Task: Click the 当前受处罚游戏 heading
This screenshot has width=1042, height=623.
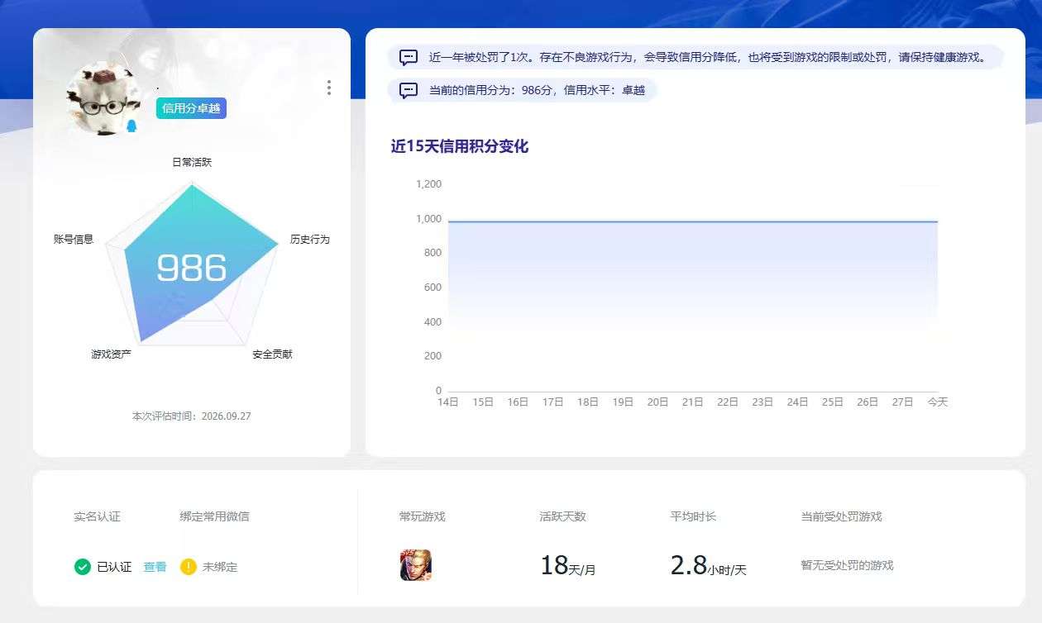Action: pyautogui.click(x=841, y=516)
